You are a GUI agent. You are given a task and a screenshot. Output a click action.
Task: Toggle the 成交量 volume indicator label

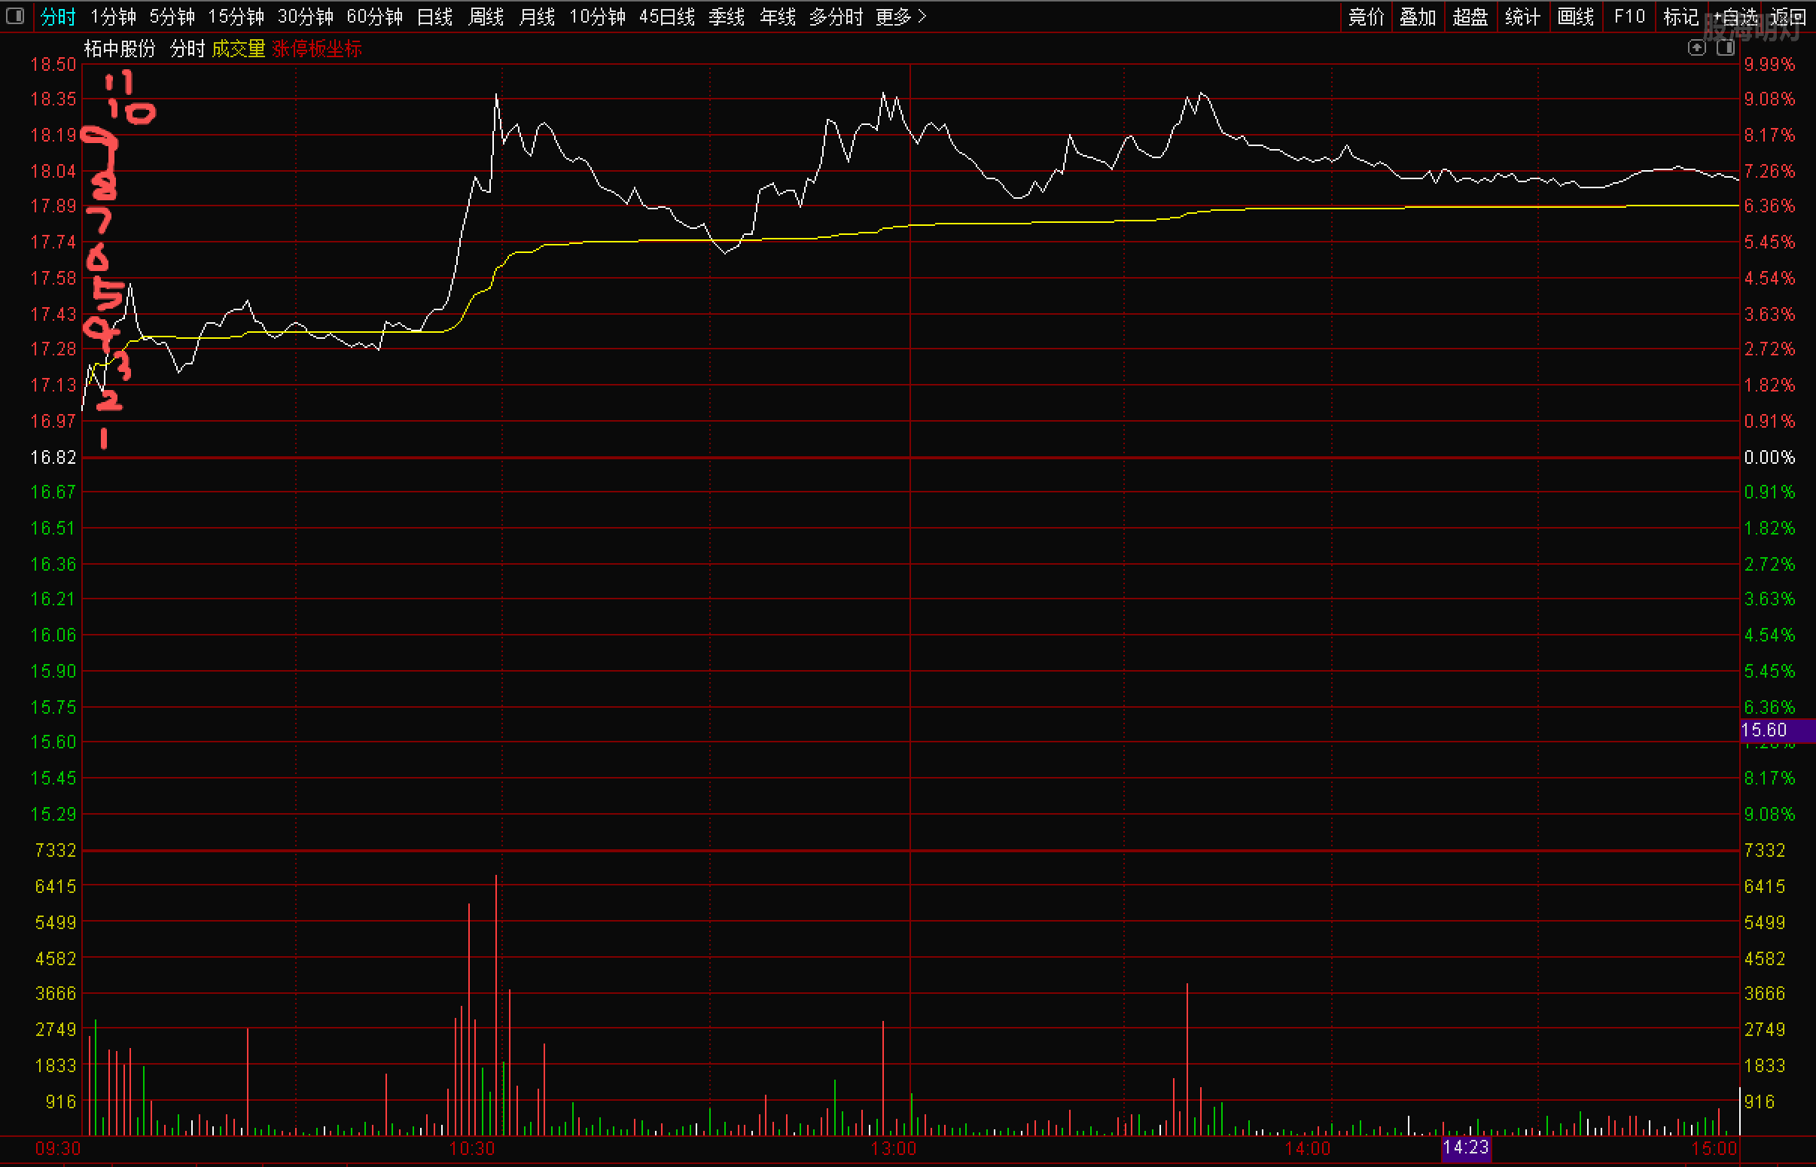(x=238, y=49)
